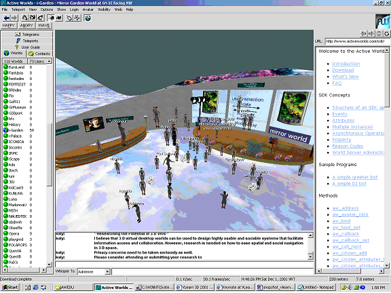
Task: Make the avatar WAVE
Action: coord(43,25)
